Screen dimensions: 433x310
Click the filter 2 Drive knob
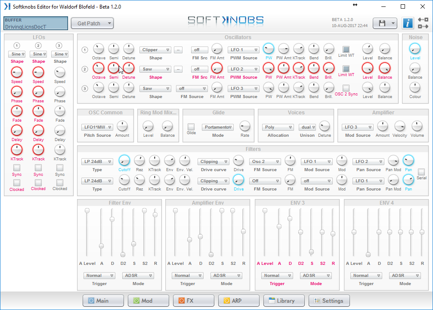click(x=238, y=180)
